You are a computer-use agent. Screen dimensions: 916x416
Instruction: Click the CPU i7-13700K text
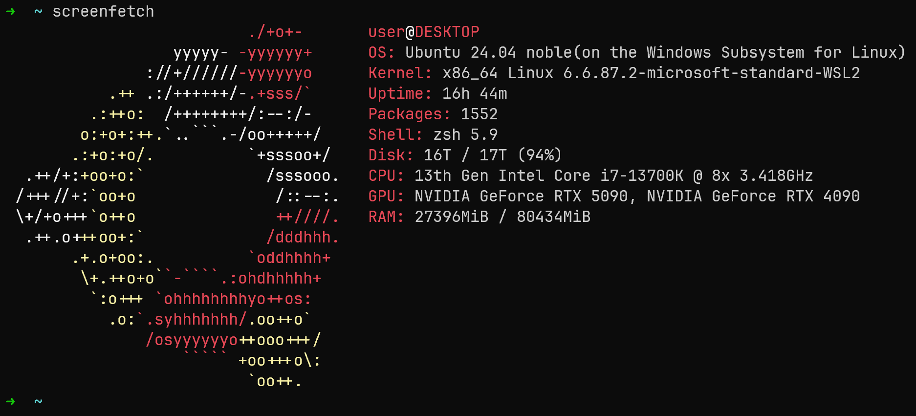(642, 175)
